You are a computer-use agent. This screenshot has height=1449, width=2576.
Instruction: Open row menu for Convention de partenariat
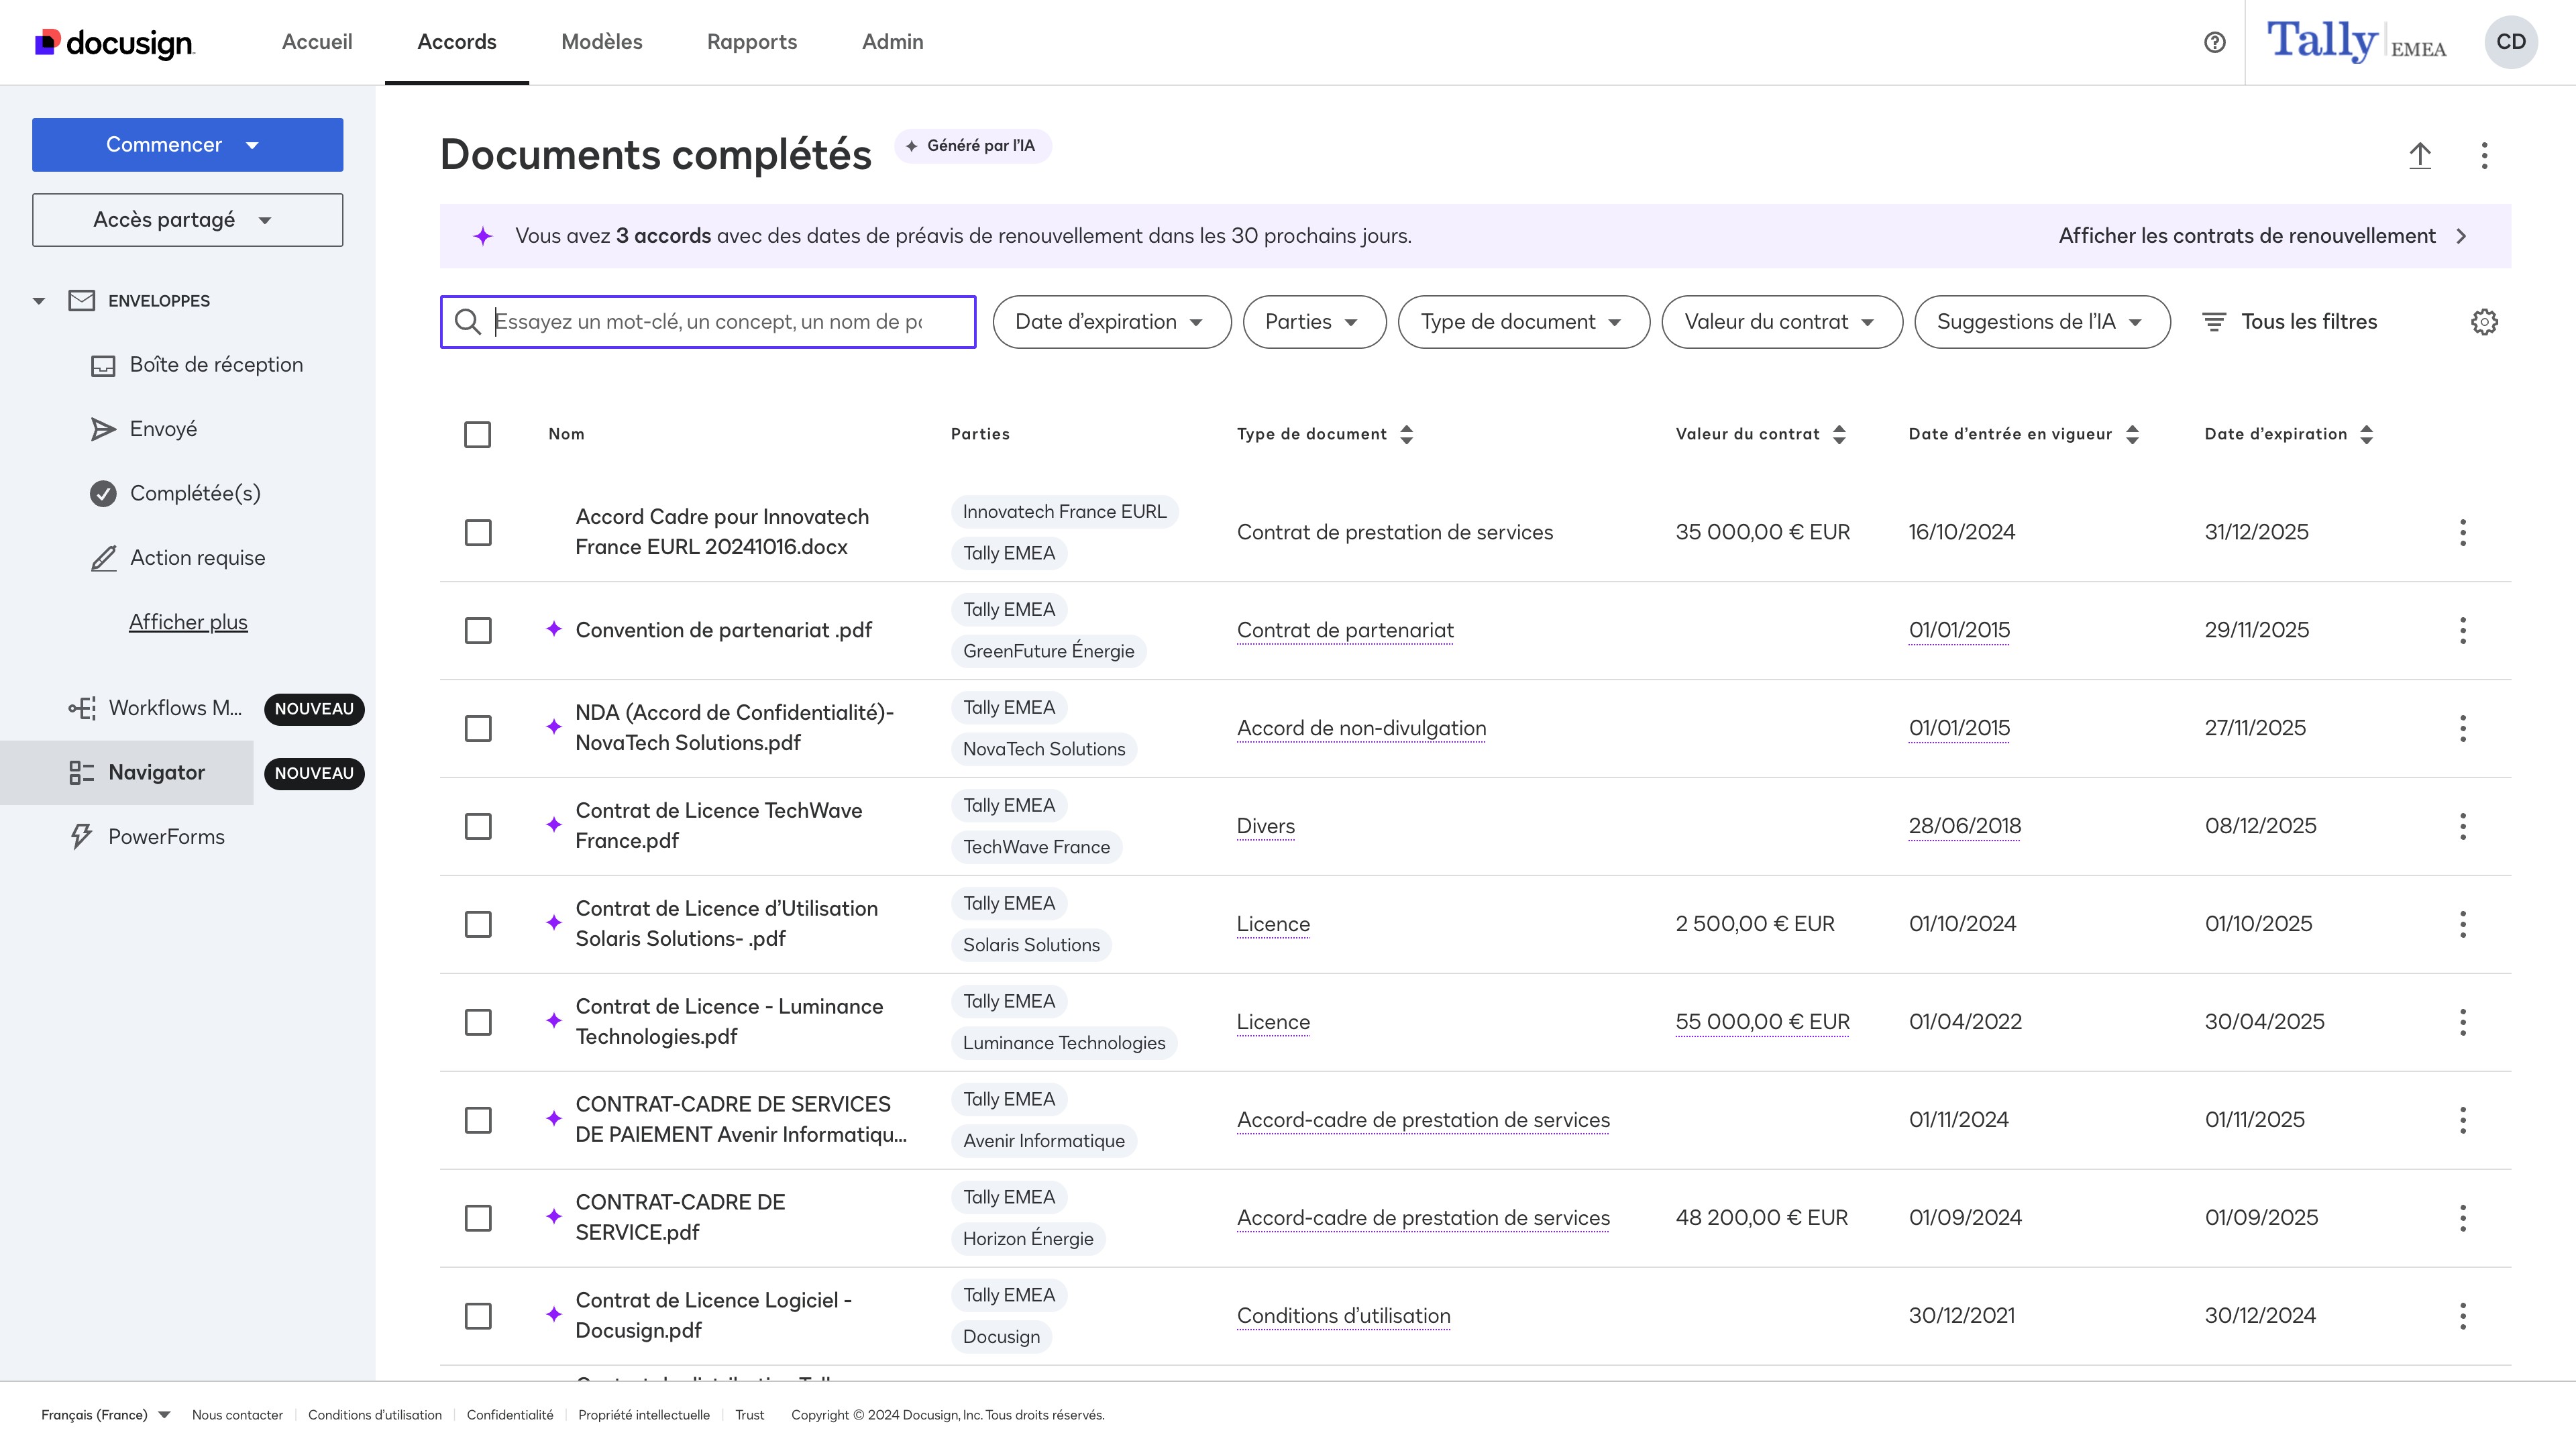tap(2462, 630)
